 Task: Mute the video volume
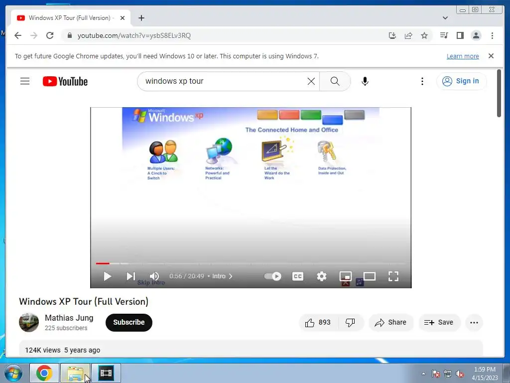click(x=154, y=276)
